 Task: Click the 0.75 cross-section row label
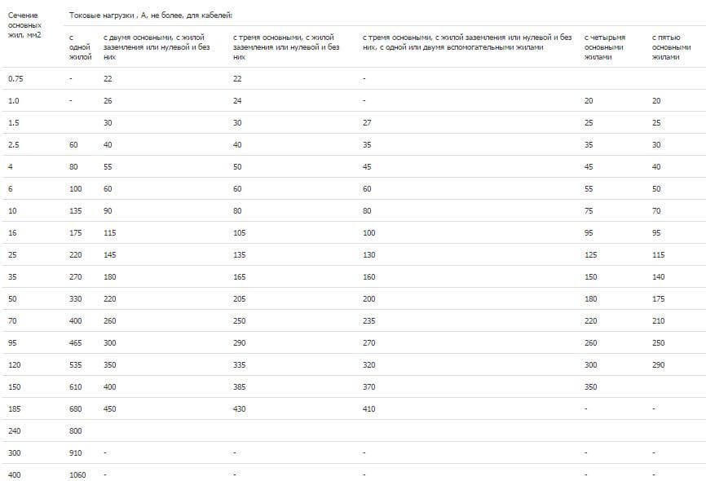(x=15, y=78)
